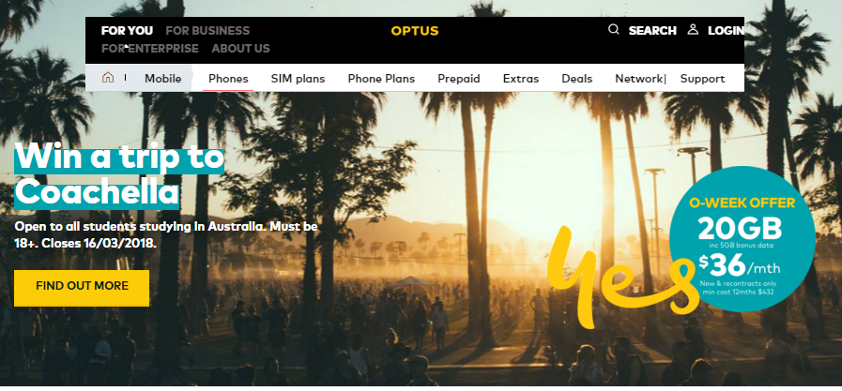Switch to For Enterprise section
842x391 pixels.
tap(150, 49)
